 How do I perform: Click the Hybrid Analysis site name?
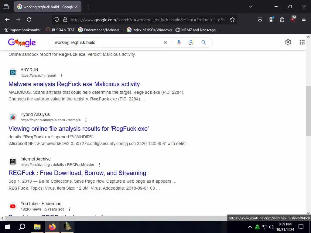click(35, 114)
